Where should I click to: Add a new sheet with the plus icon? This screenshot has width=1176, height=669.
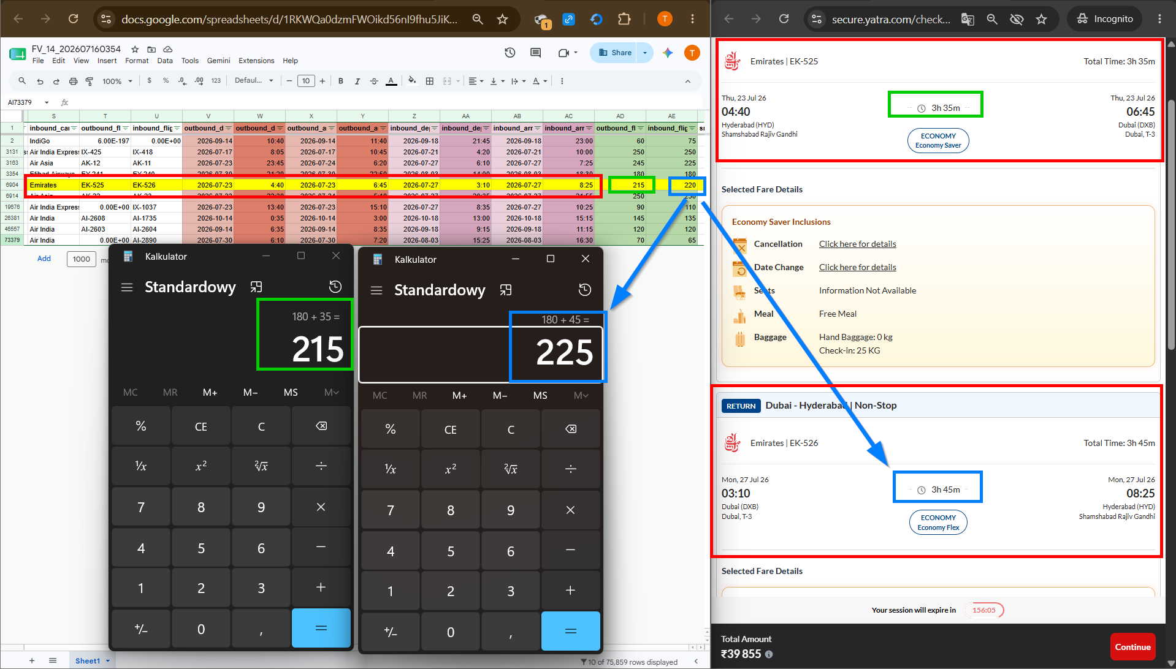pos(32,661)
